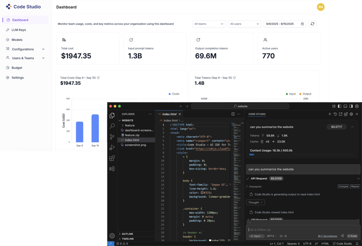Open the Source Control view
Screen dimensions: 362x246
pos(112,137)
